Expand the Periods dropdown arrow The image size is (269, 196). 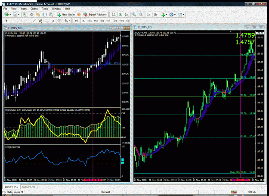(175, 15)
